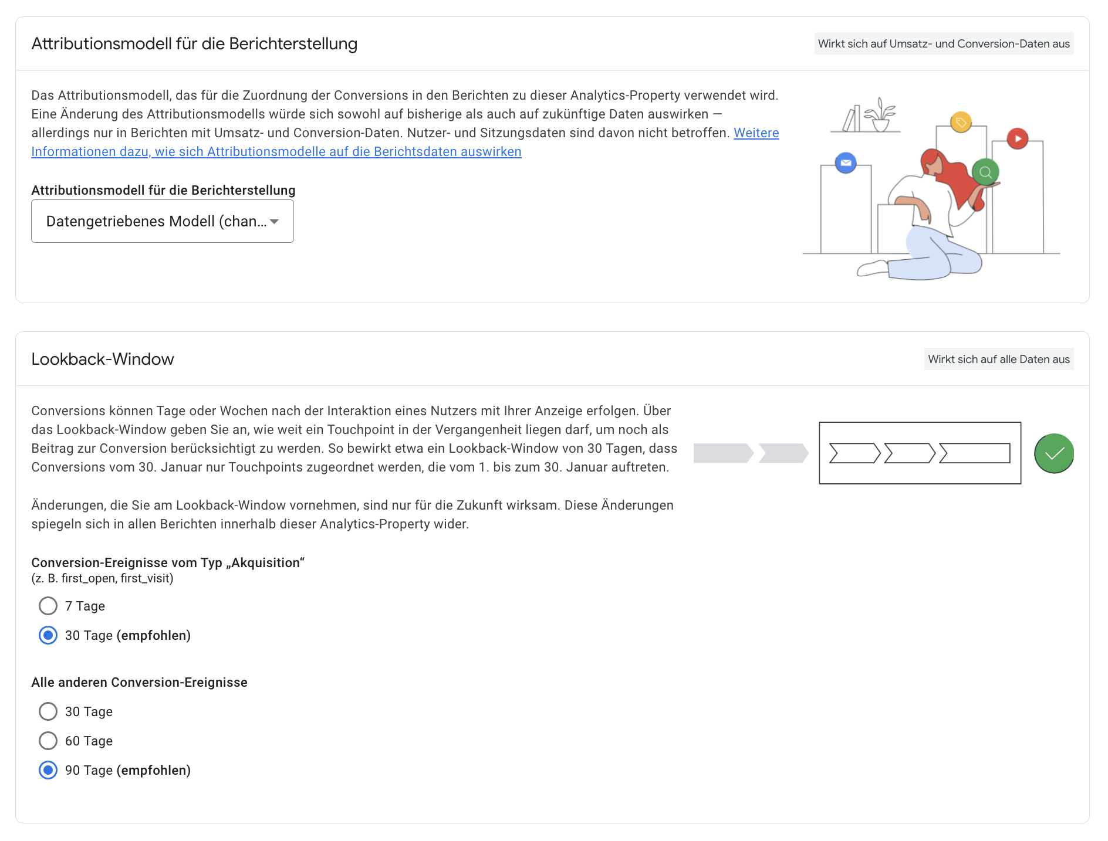1108x841 pixels.
Task: Click 'Wirkt sich auf Umsatz- und Conversion-Daten aus' badge
Action: 944,43
